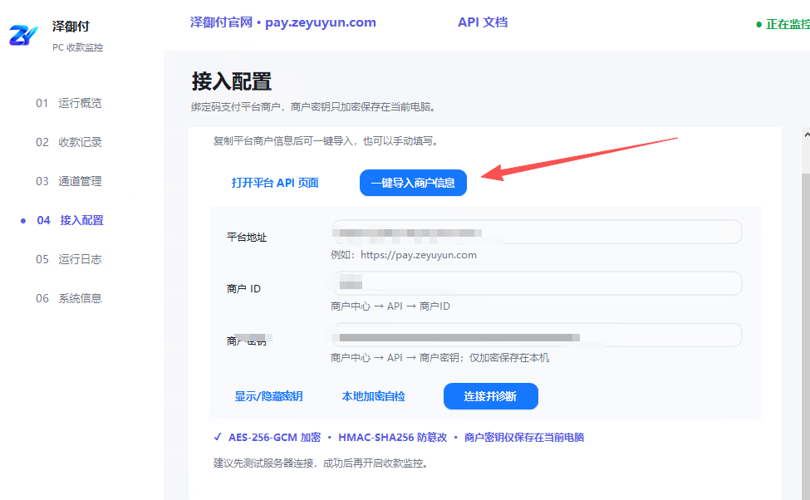Toggle 显示/隐藏密钥 visibility
Viewport: 810px width, 500px height.
coord(268,396)
